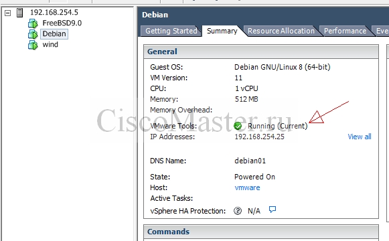Click the Running (Current) status text
This screenshot has height=241, width=389.
(x=278, y=126)
